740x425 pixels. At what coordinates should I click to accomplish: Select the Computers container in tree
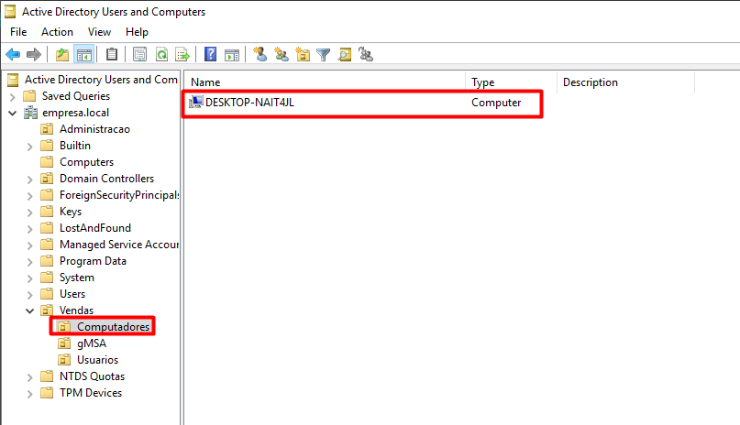pos(86,162)
